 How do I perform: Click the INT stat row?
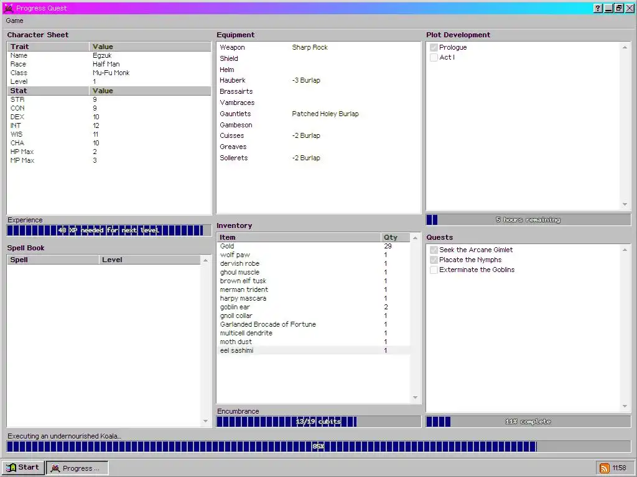click(109, 125)
